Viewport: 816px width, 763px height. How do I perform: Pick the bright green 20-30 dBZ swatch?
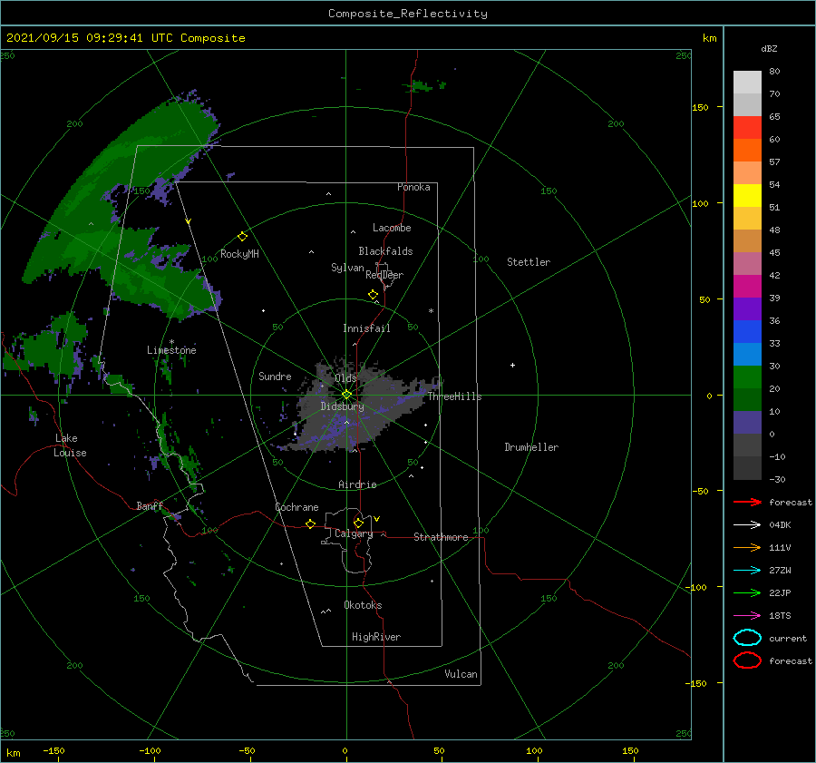tap(747, 377)
